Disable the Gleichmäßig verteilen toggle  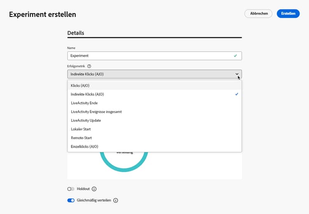point(71,200)
